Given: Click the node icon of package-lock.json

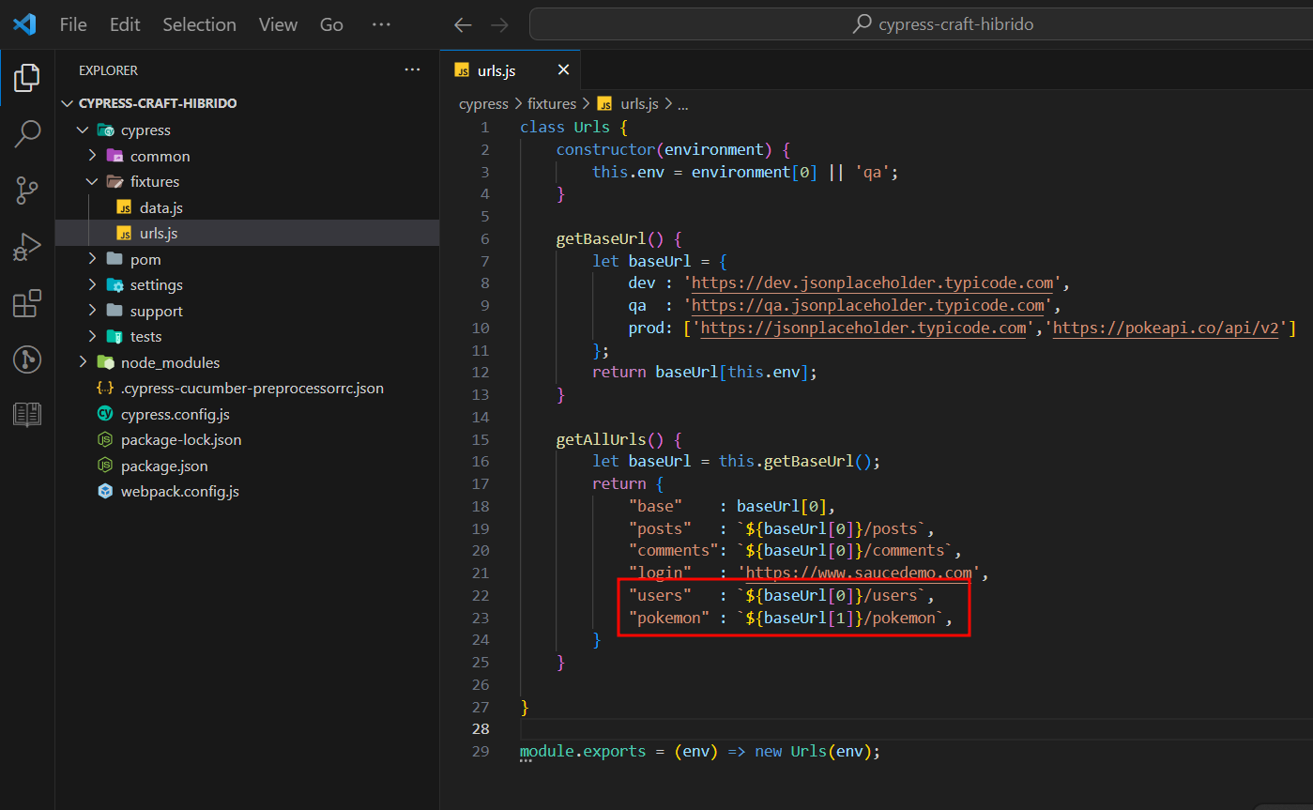Looking at the screenshot, I should pyautogui.click(x=105, y=439).
